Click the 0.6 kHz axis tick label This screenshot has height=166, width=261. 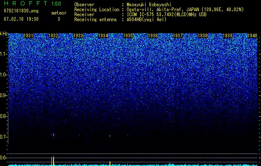click(x=3, y=158)
